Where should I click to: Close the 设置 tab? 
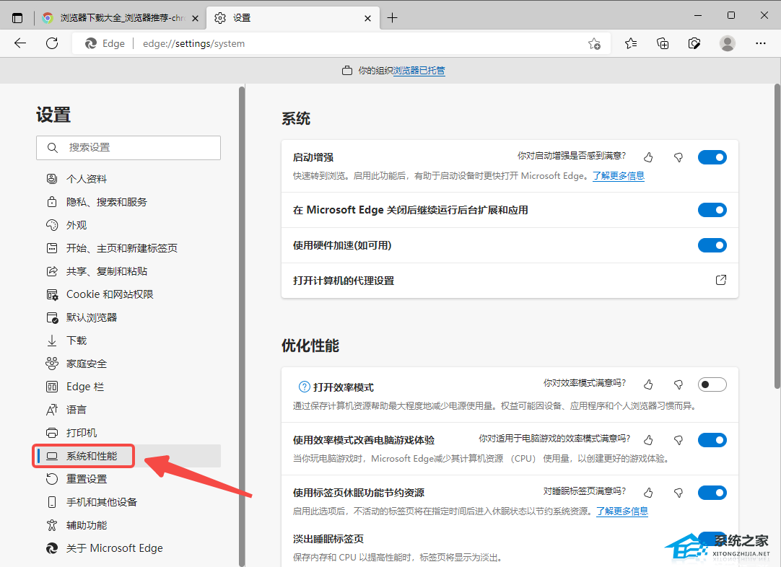367,19
